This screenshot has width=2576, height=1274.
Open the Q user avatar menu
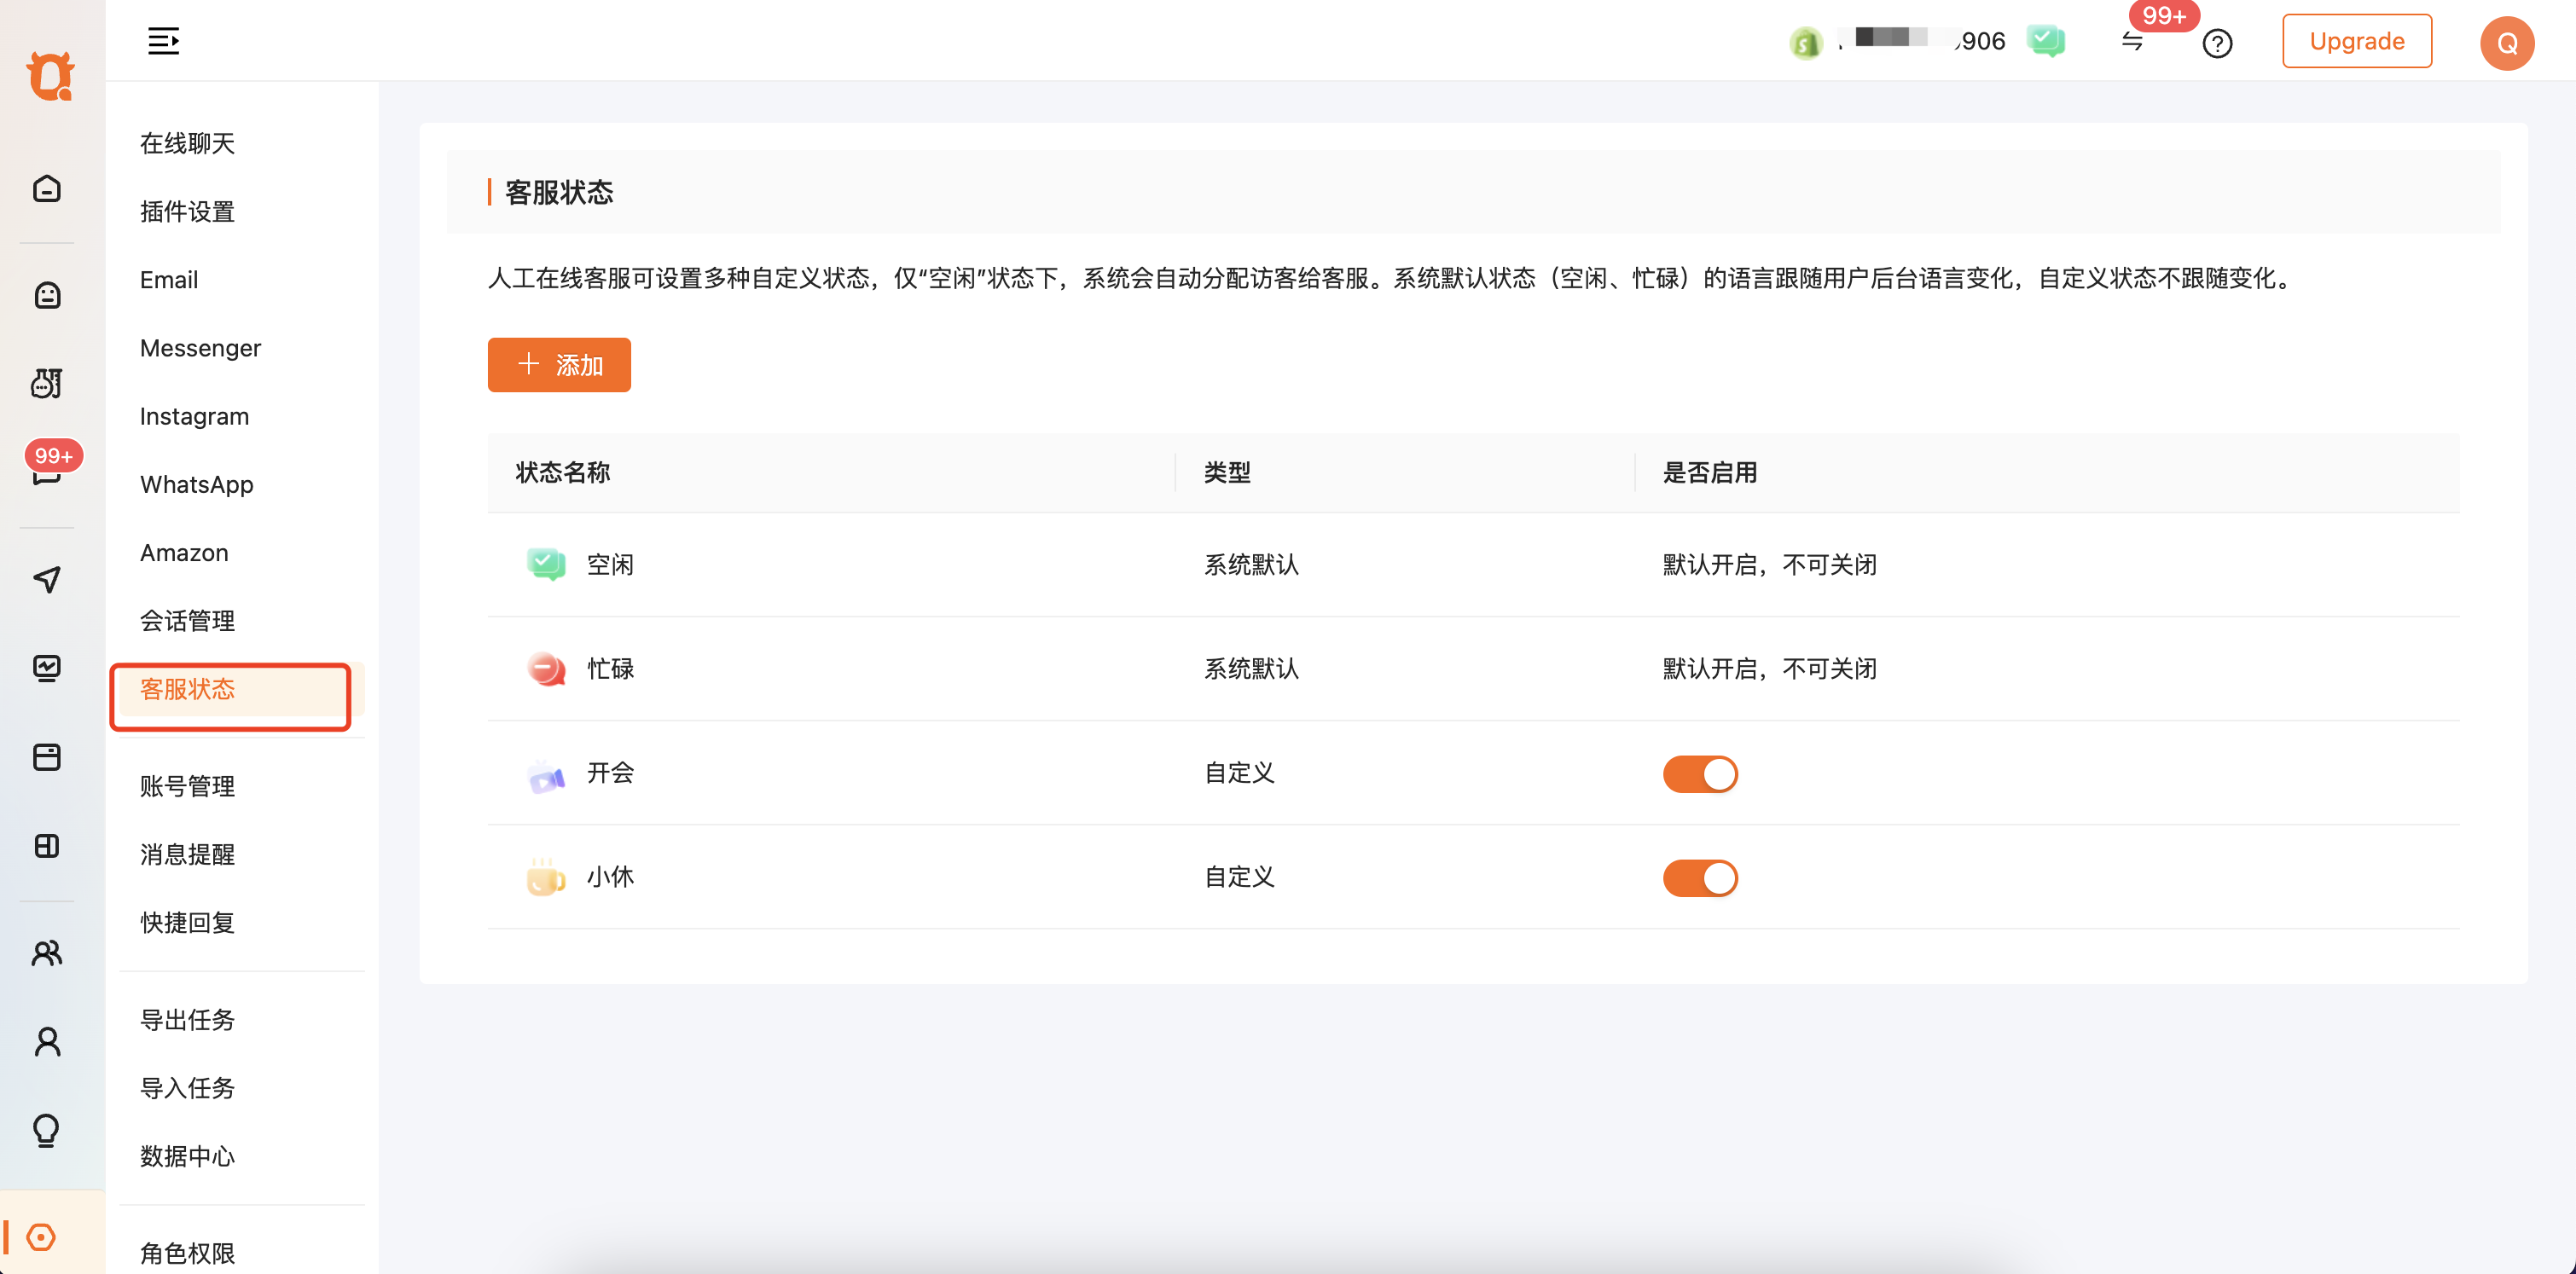click(2506, 43)
